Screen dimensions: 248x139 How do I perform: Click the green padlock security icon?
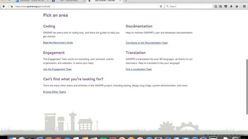[x=12, y=7]
